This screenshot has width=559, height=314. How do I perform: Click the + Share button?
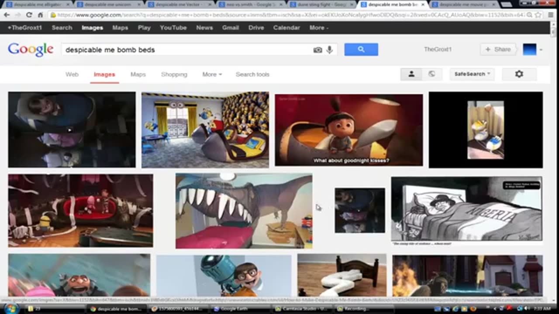497,49
